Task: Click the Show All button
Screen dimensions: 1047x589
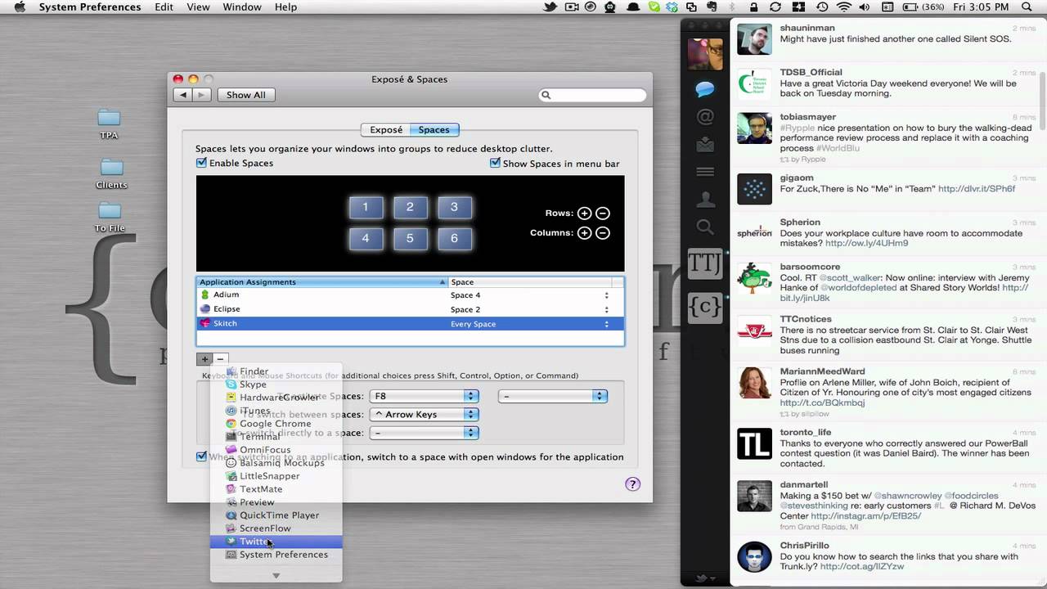Action: (x=246, y=95)
